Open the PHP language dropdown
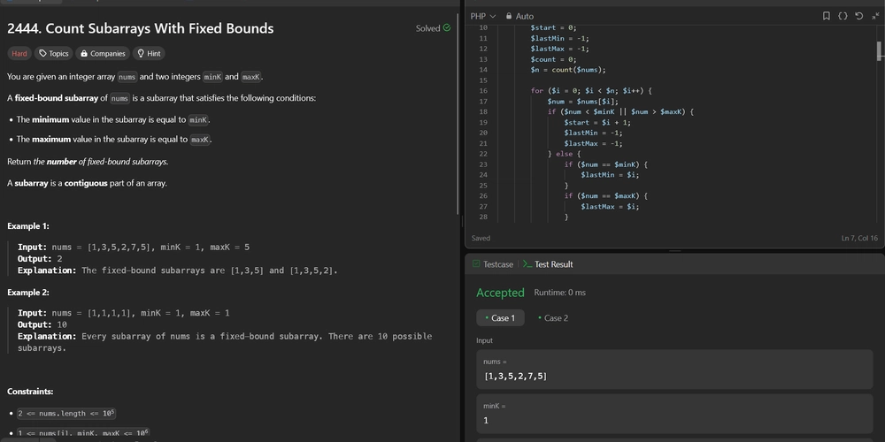Screen dimensions: 885x442 tap(482, 16)
